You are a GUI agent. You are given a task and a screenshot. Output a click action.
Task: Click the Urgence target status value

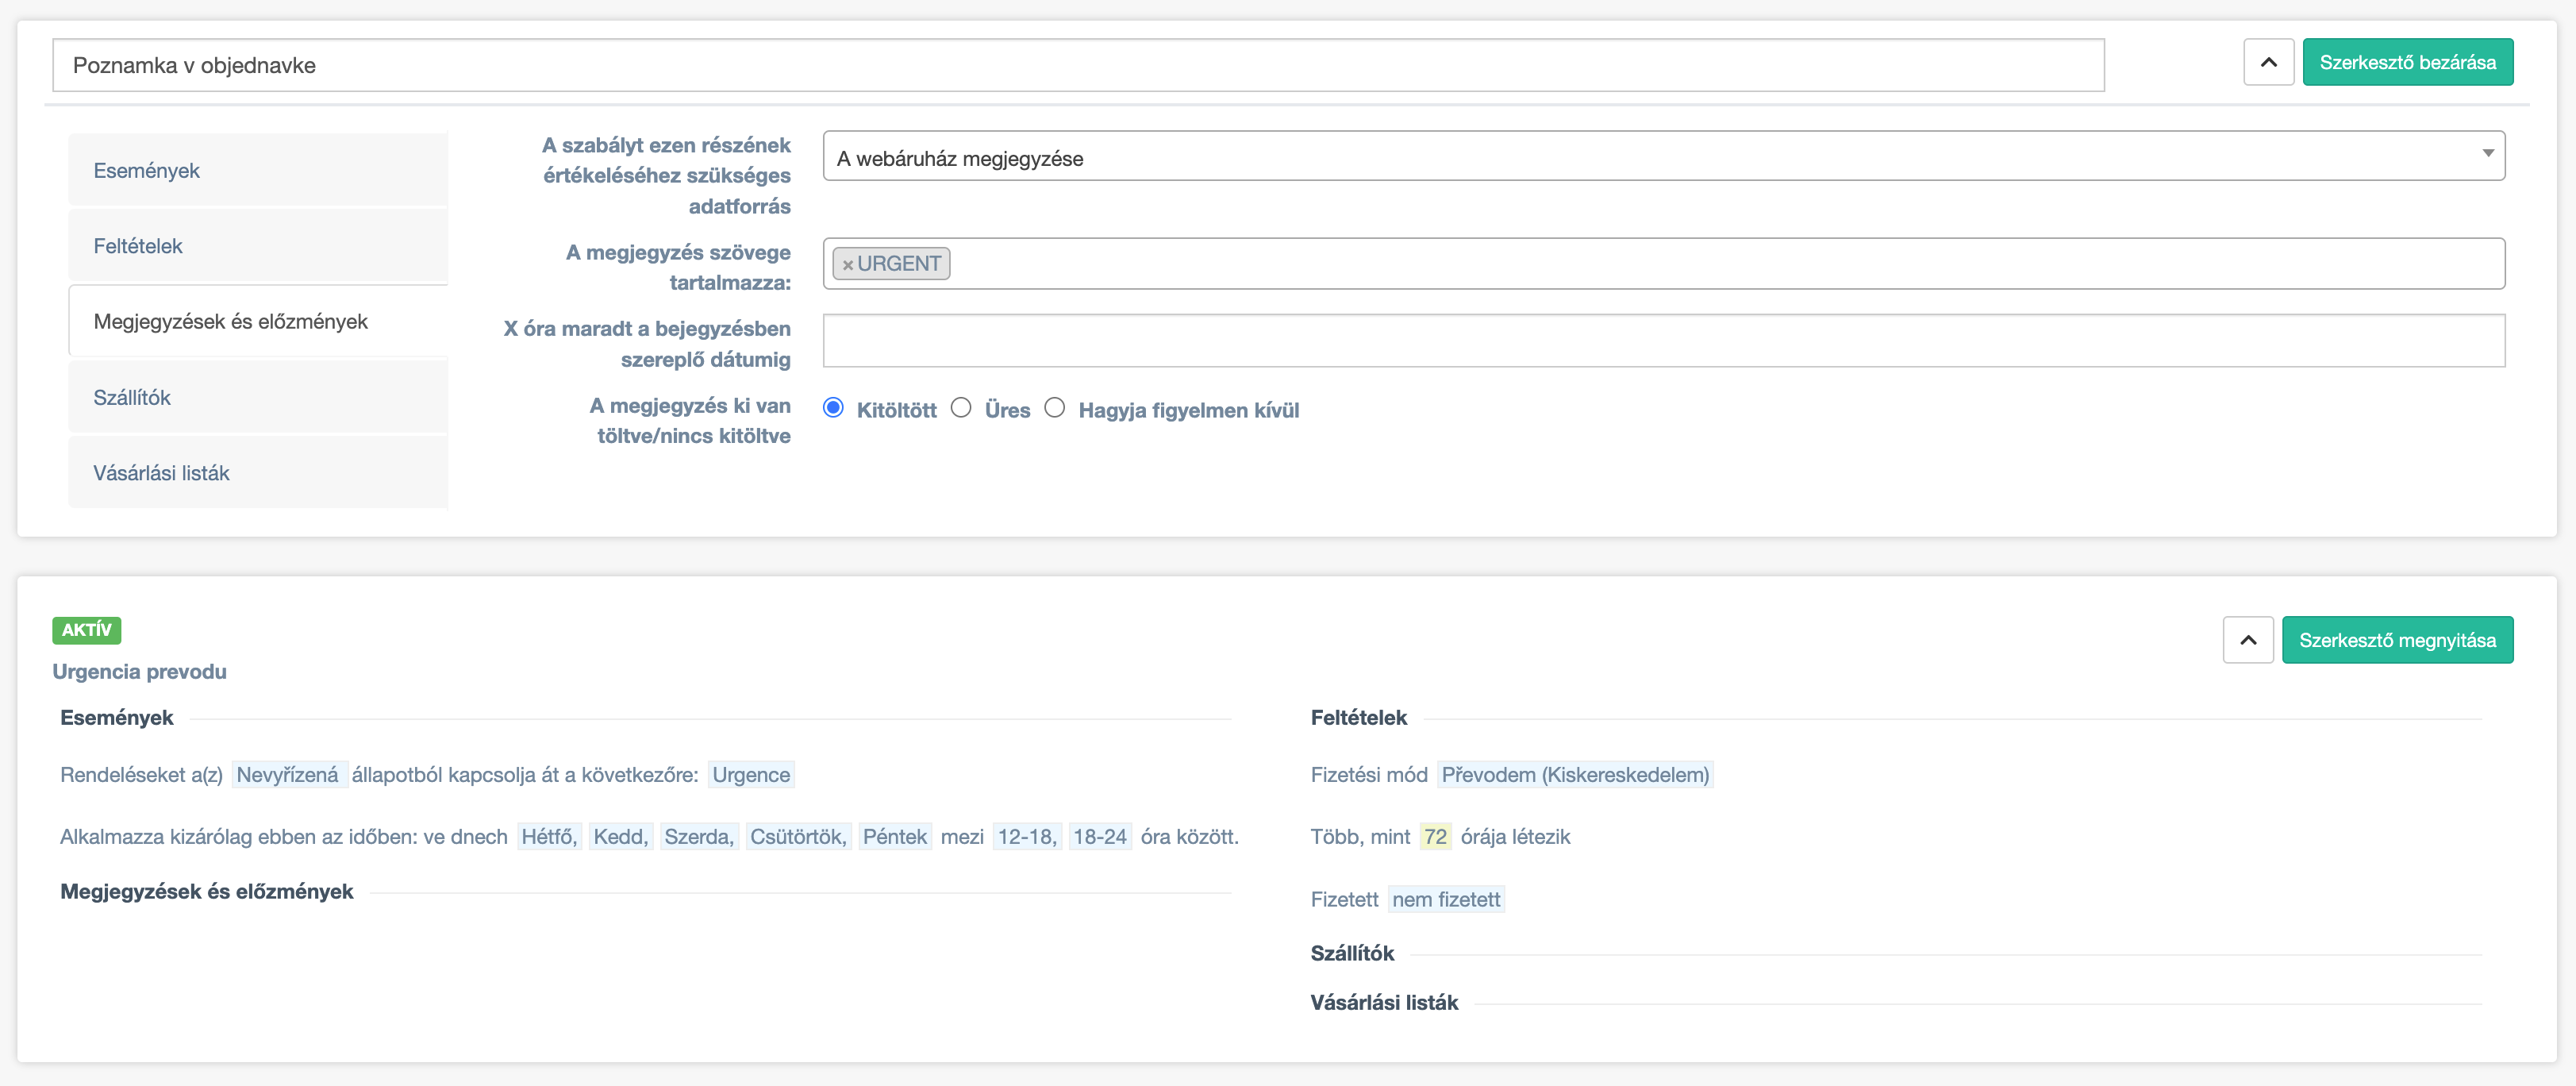pyautogui.click(x=751, y=775)
